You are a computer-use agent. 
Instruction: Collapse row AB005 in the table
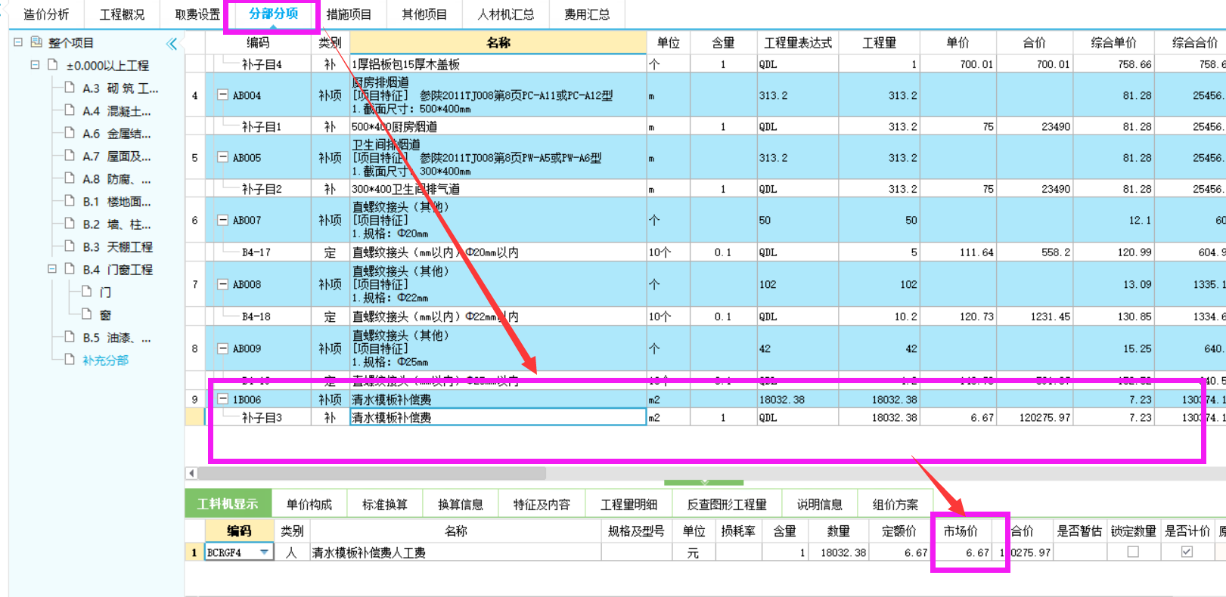tap(222, 157)
